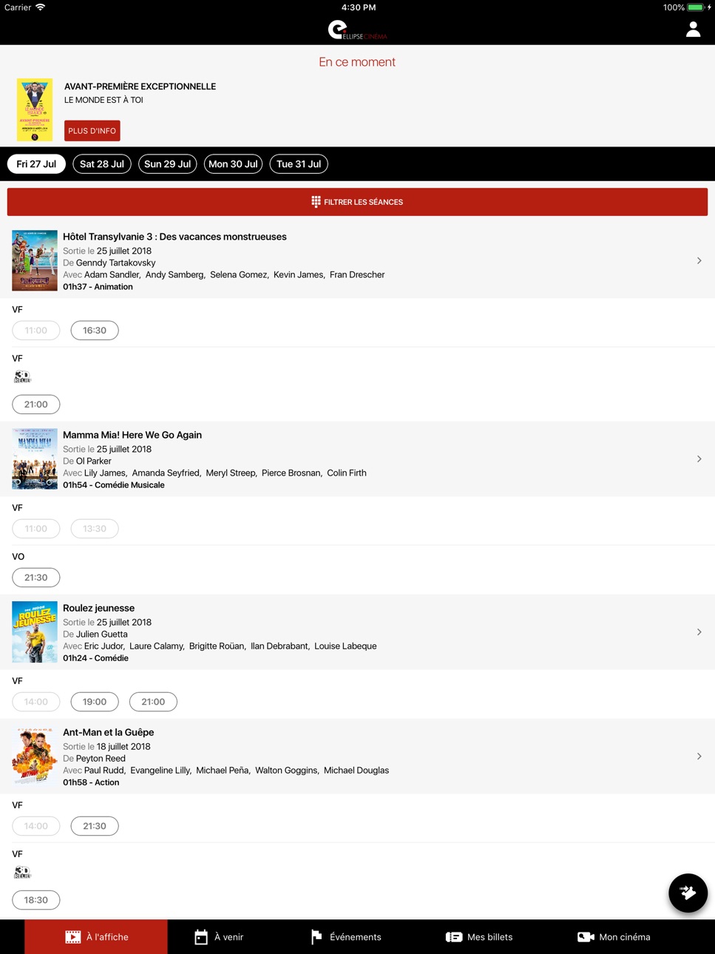Tap the ticket icon in Mes billets tab
Screen dimensions: 715x954
point(454,937)
